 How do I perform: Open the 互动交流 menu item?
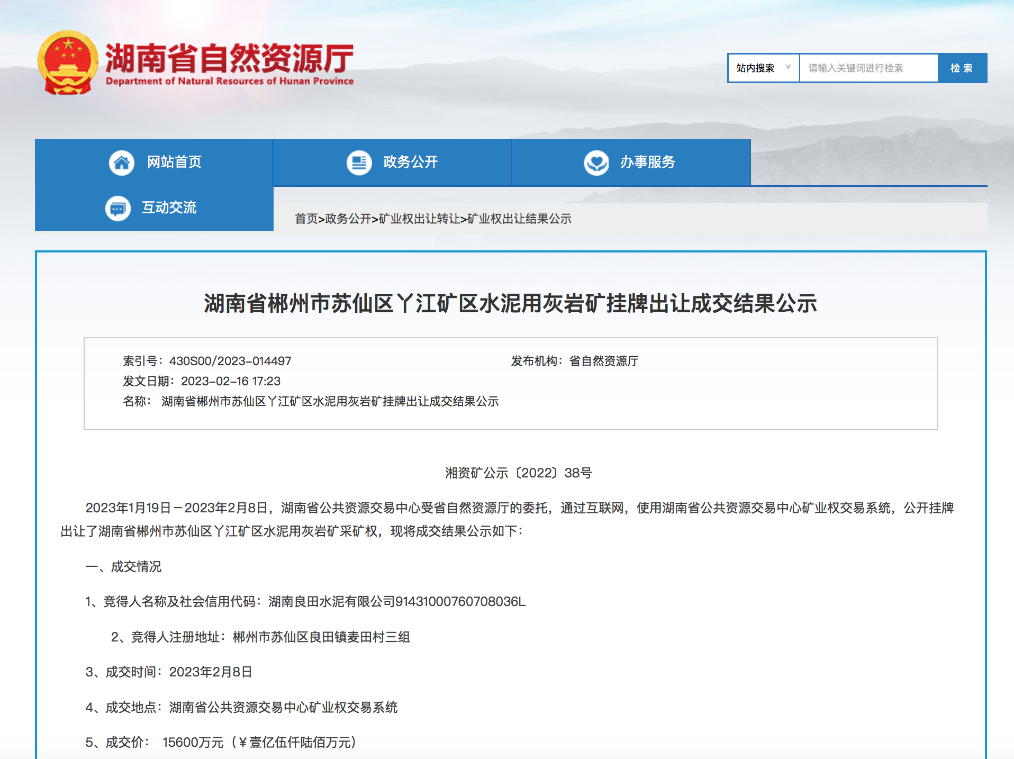pyautogui.click(x=154, y=207)
